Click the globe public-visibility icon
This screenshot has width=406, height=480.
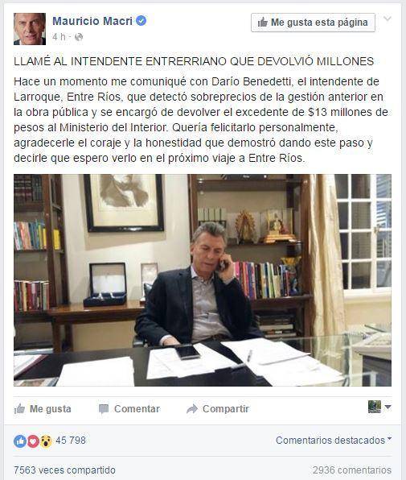coord(79,37)
